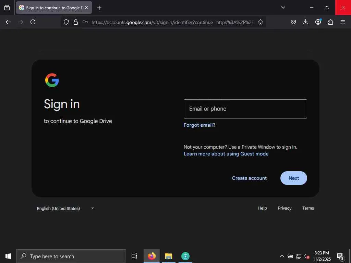The height and width of the screenshot is (263, 351).
Task: Open saved logins key icon
Action: tap(85, 22)
